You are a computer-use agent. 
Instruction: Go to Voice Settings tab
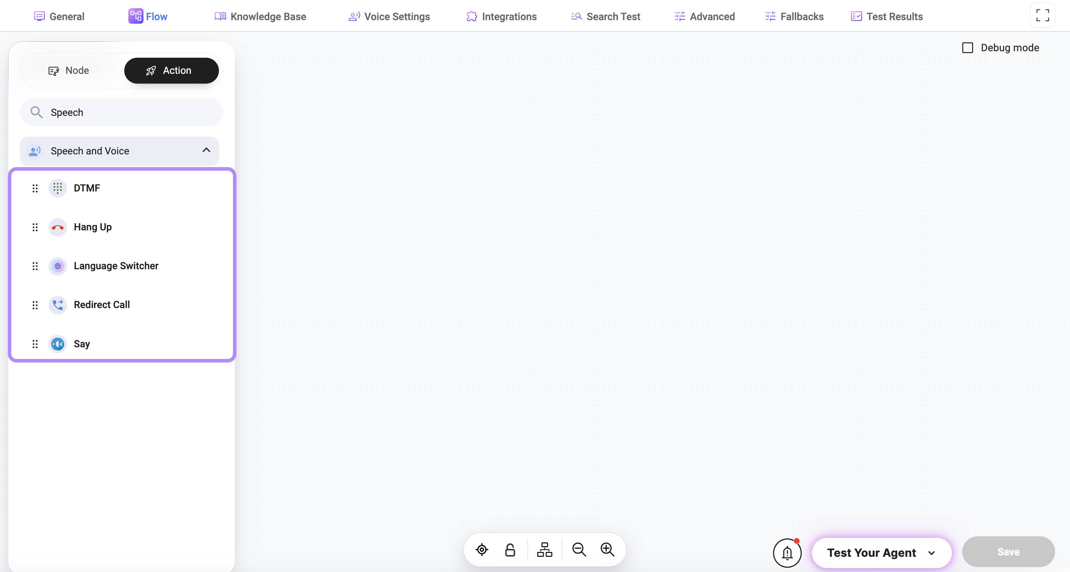[389, 17]
